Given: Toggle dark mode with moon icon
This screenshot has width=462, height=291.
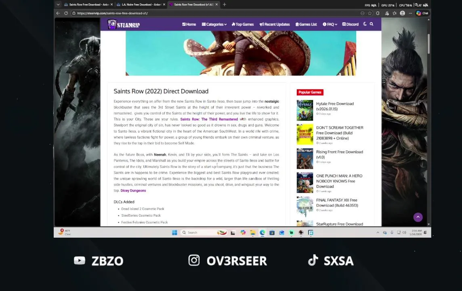Looking at the screenshot, I should tap(365, 24).
